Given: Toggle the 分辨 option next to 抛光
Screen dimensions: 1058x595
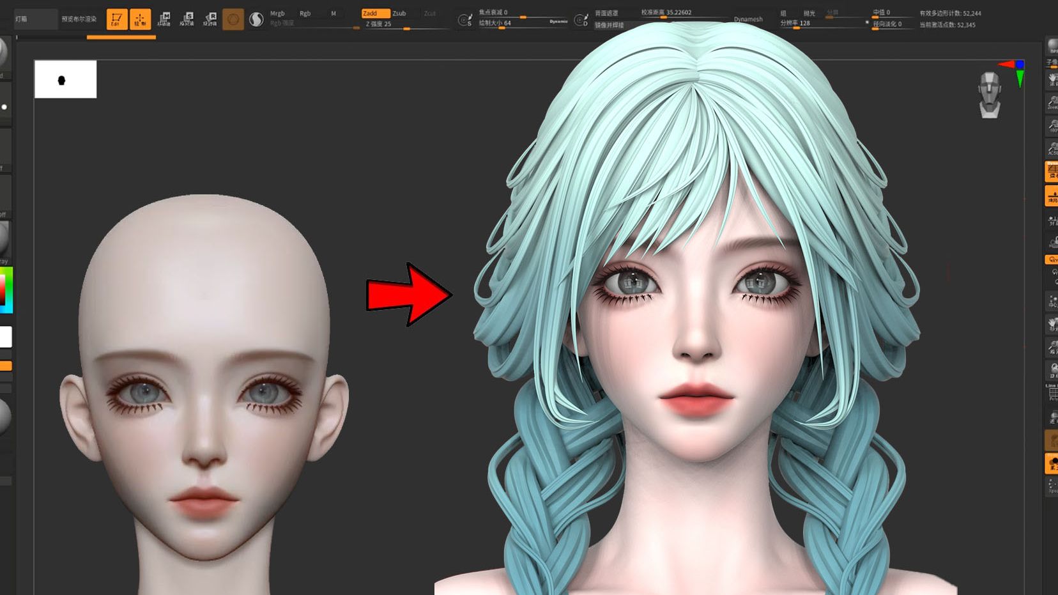Looking at the screenshot, I should [x=832, y=13].
